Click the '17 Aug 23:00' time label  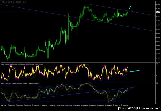[125, 105]
